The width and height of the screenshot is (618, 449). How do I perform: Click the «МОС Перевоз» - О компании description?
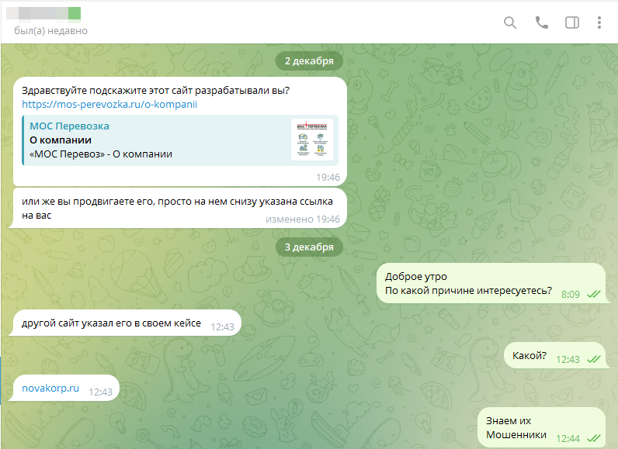pos(101,154)
